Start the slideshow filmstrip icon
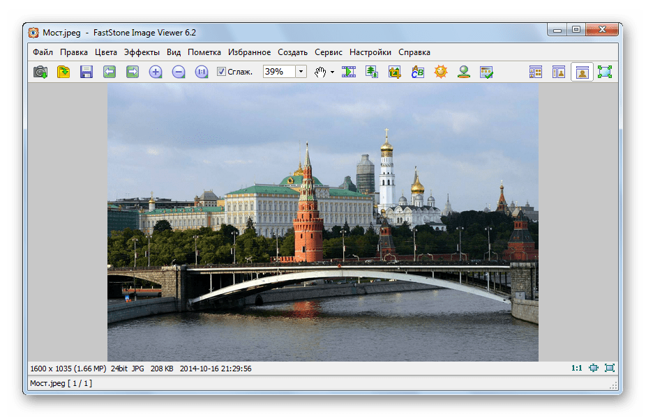 (349, 72)
